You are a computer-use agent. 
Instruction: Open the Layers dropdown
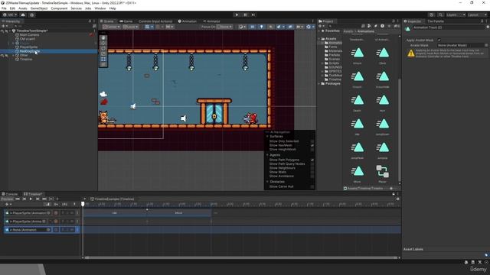(x=456, y=15)
